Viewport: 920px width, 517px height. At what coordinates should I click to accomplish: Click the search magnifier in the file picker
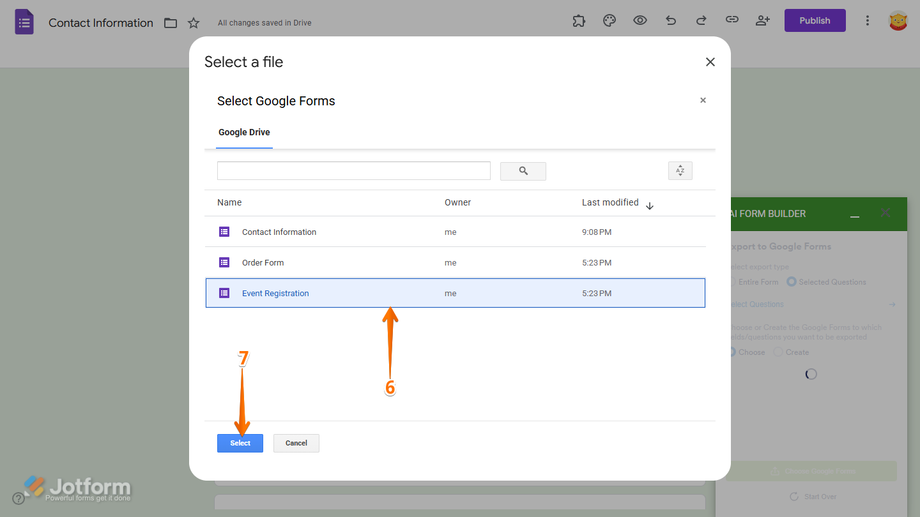point(523,171)
